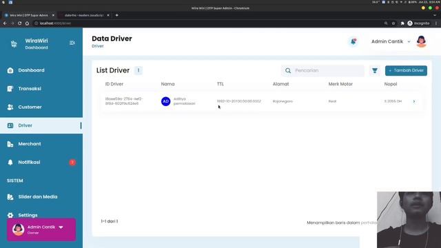Open the Transaksi sidebar menu item

(x=41, y=89)
